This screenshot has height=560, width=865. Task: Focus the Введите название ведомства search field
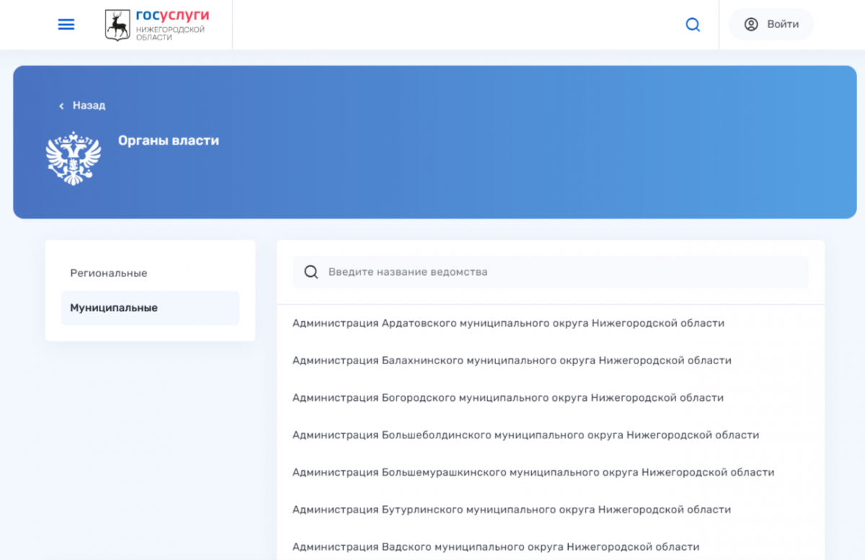click(x=562, y=272)
